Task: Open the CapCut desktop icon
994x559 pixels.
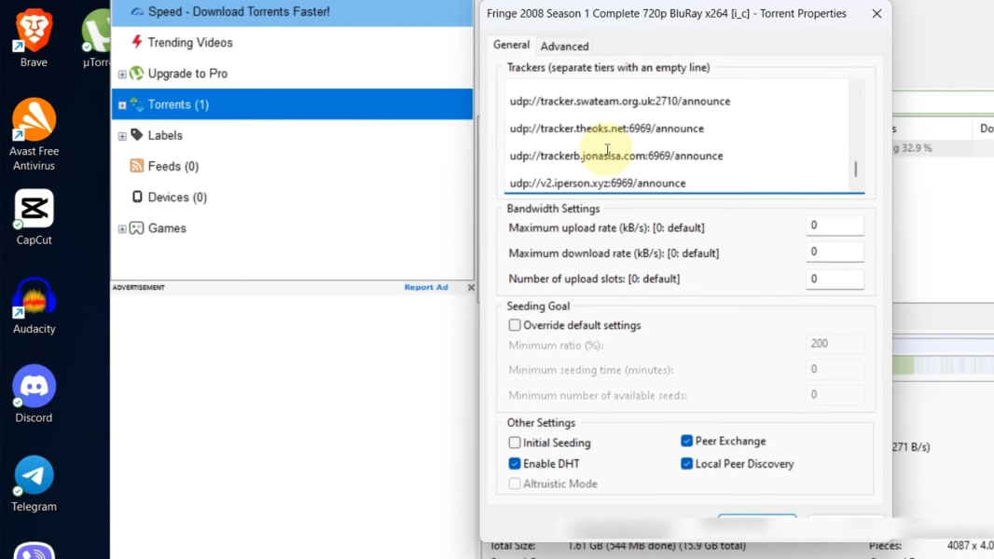Action: pyautogui.click(x=34, y=217)
